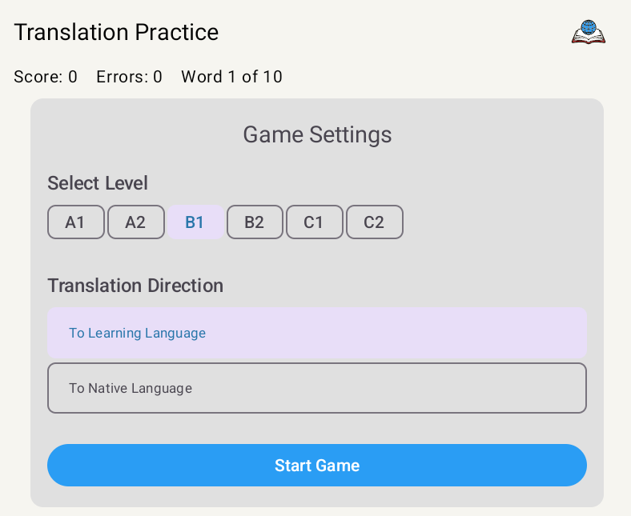Click the Score counter text

point(46,77)
